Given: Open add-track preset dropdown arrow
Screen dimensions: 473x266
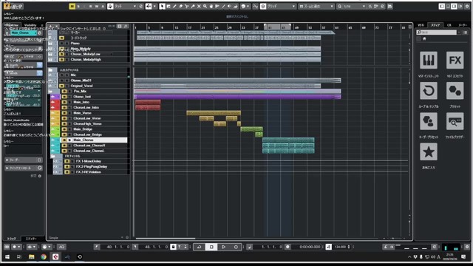Looking at the screenshot, I should (x=56, y=27).
